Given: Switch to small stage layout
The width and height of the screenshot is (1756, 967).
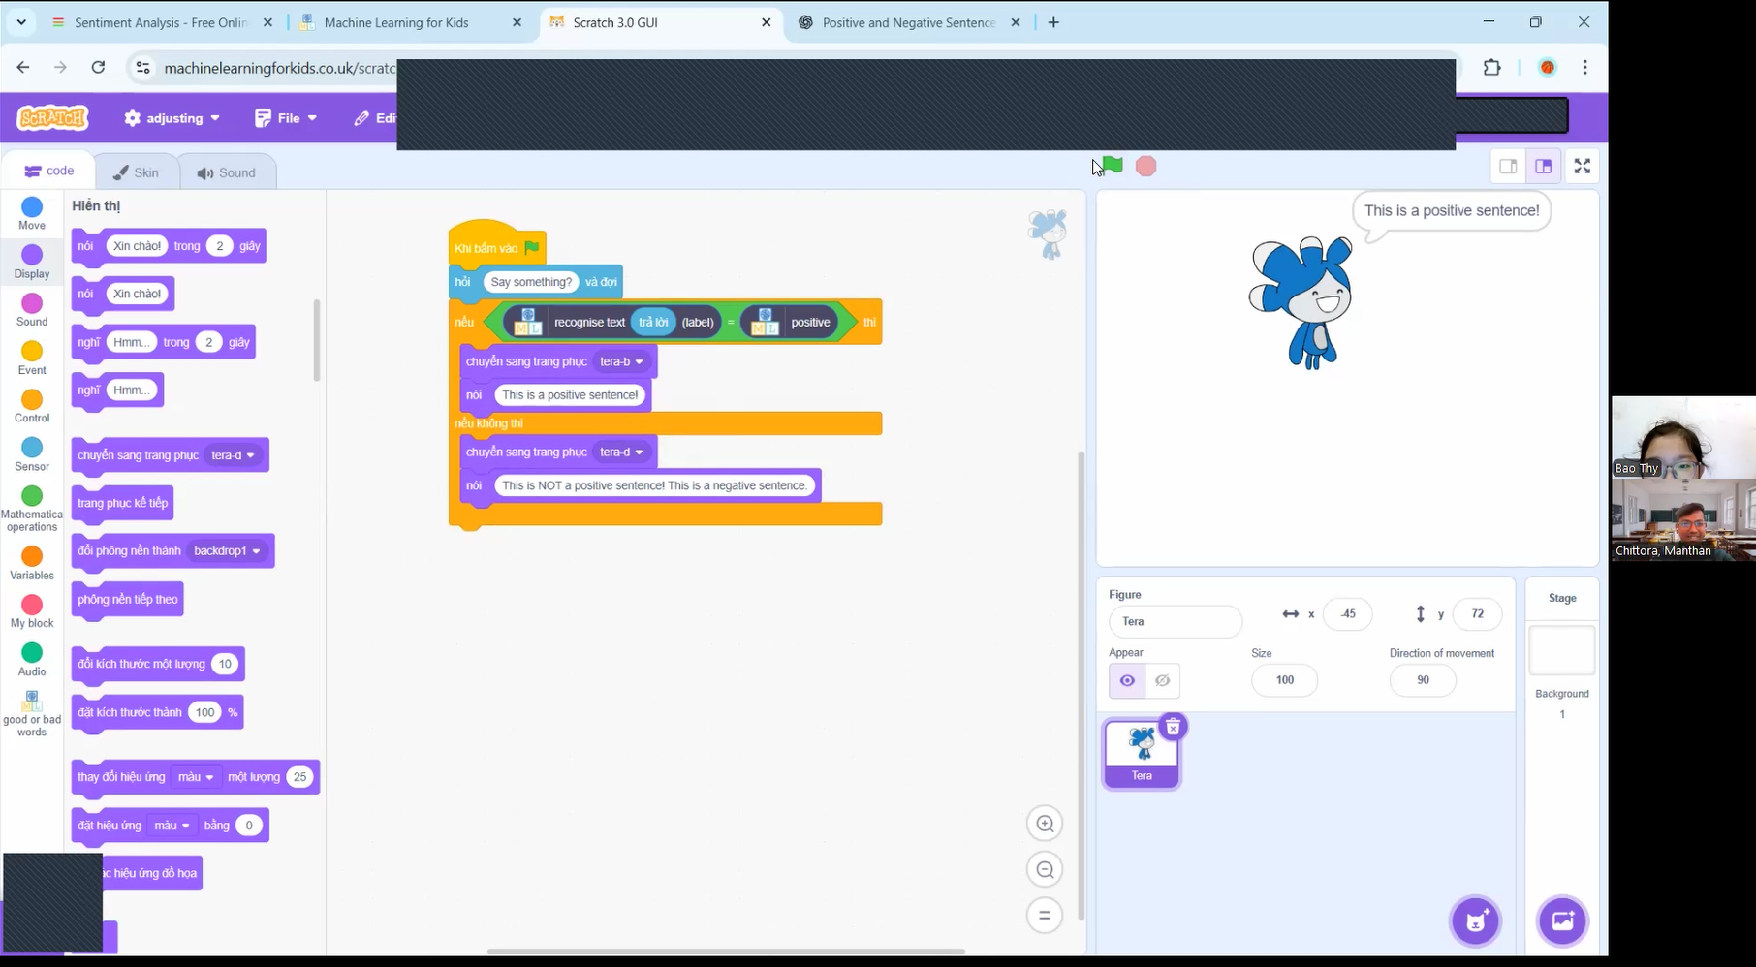Looking at the screenshot, I should (1508, 167).
